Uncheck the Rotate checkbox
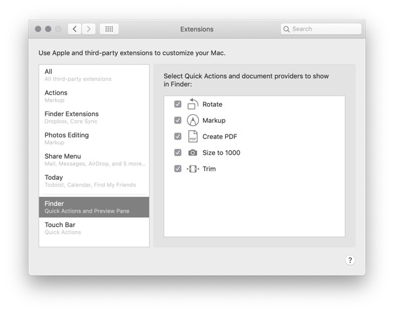This screenshot has width=394, height=313. [178, 104]
